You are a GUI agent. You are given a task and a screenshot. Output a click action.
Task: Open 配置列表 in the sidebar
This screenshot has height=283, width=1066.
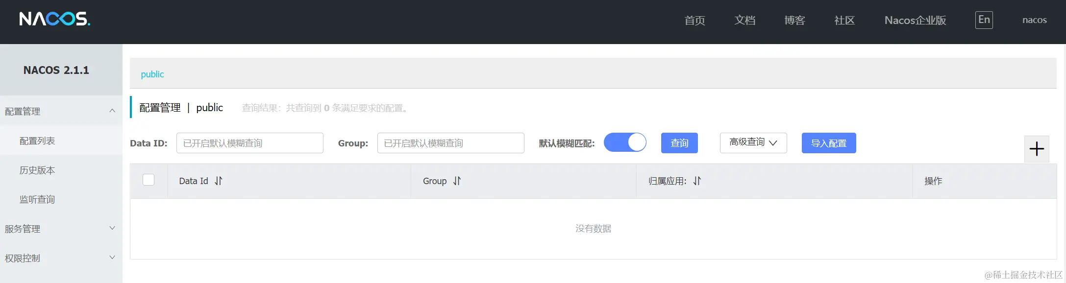(61, 141)
